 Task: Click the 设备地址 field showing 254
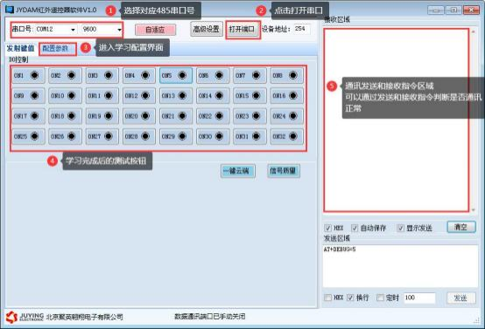302,29
